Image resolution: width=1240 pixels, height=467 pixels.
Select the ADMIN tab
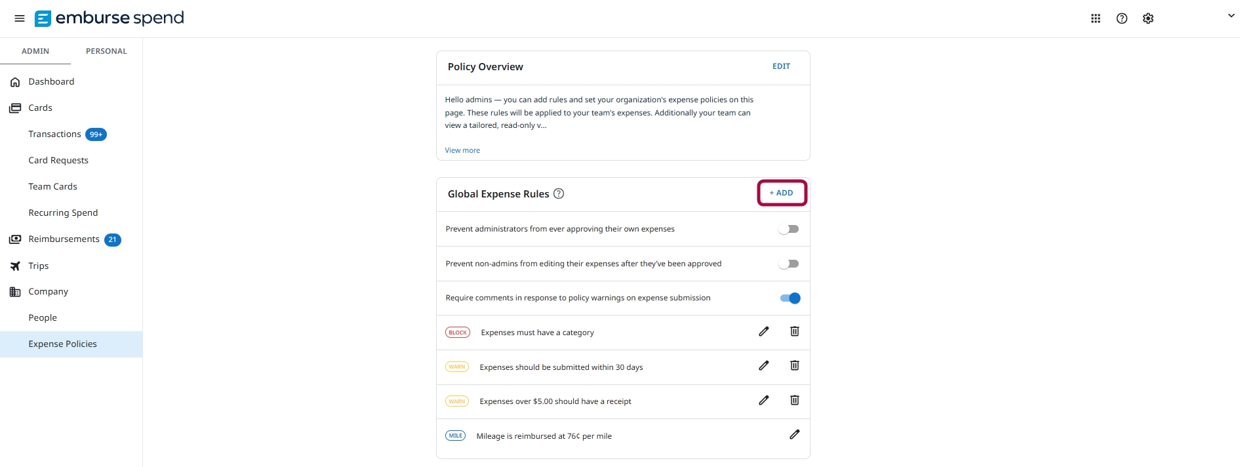(x=35, y=51)
